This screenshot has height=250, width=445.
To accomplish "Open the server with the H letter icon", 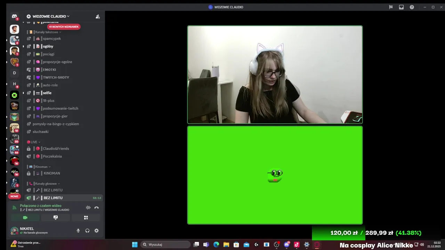I will pyautogui.click(x=14, y=84).
